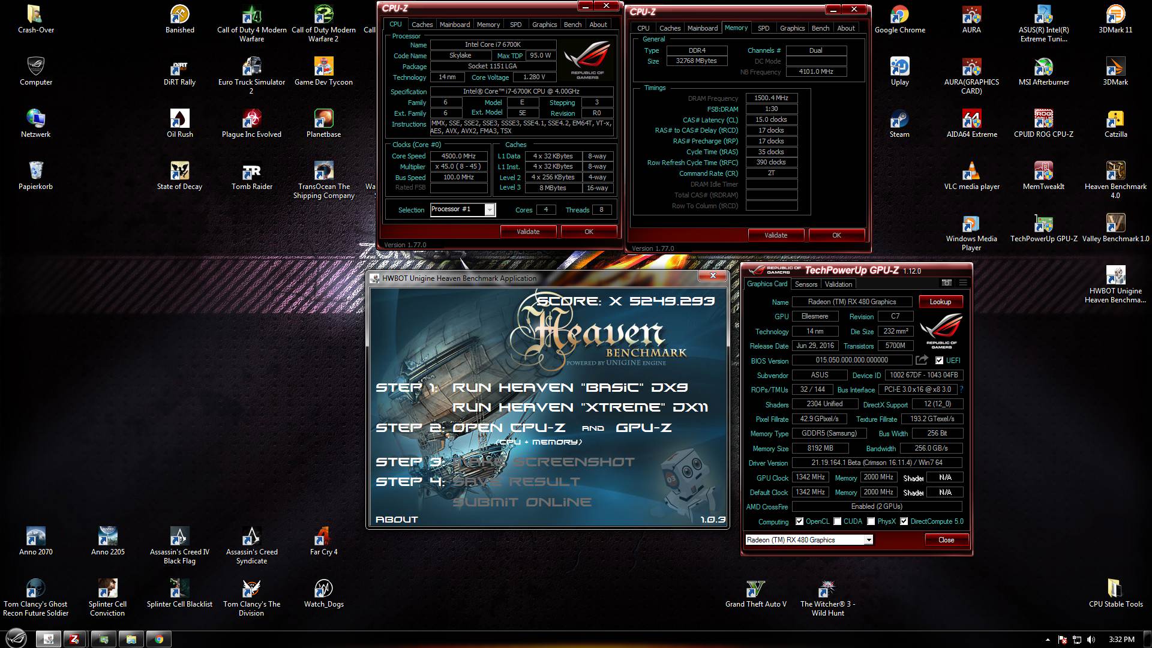Open Uplay desktop icon
The height and width of the screenshot is (648, 1152).
tap(899, 72)
